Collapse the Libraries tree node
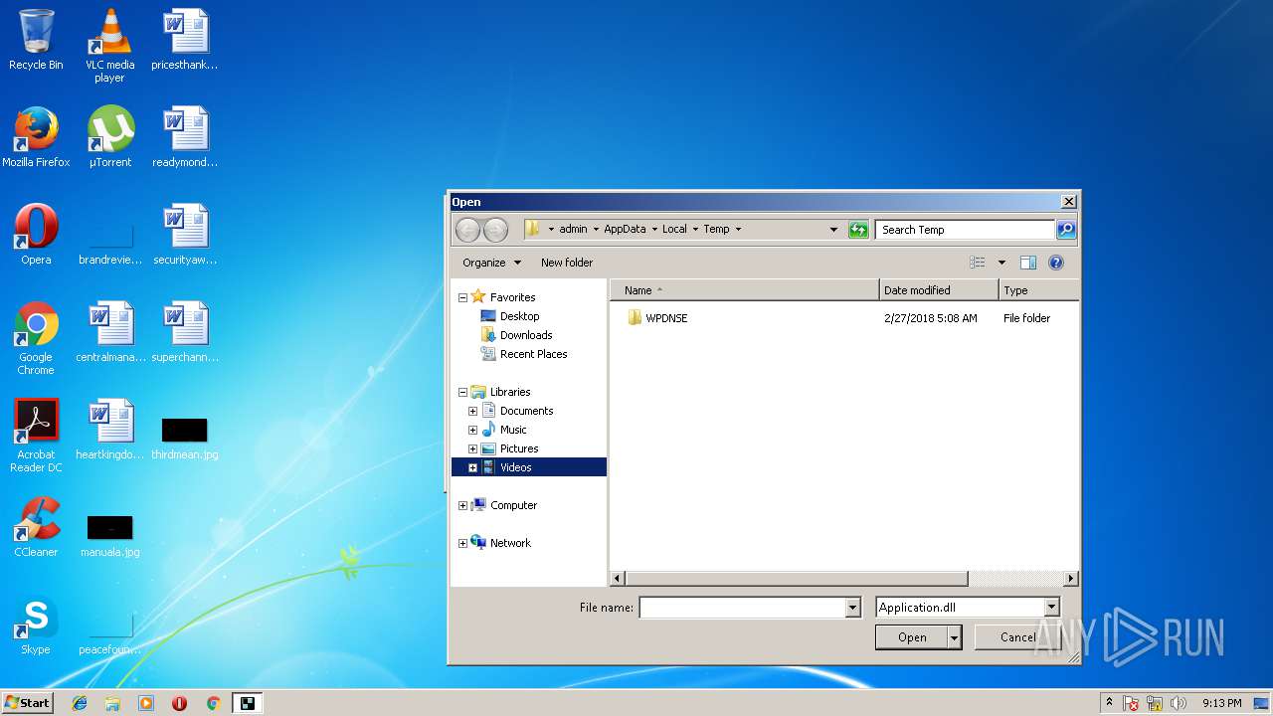 pyautogui.click(x=462, y=392)
